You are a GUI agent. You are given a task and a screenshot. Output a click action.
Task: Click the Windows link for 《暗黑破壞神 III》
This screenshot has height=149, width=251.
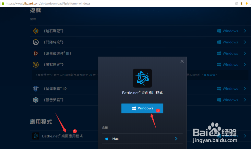pyautogui.click(x=227, y=53)
